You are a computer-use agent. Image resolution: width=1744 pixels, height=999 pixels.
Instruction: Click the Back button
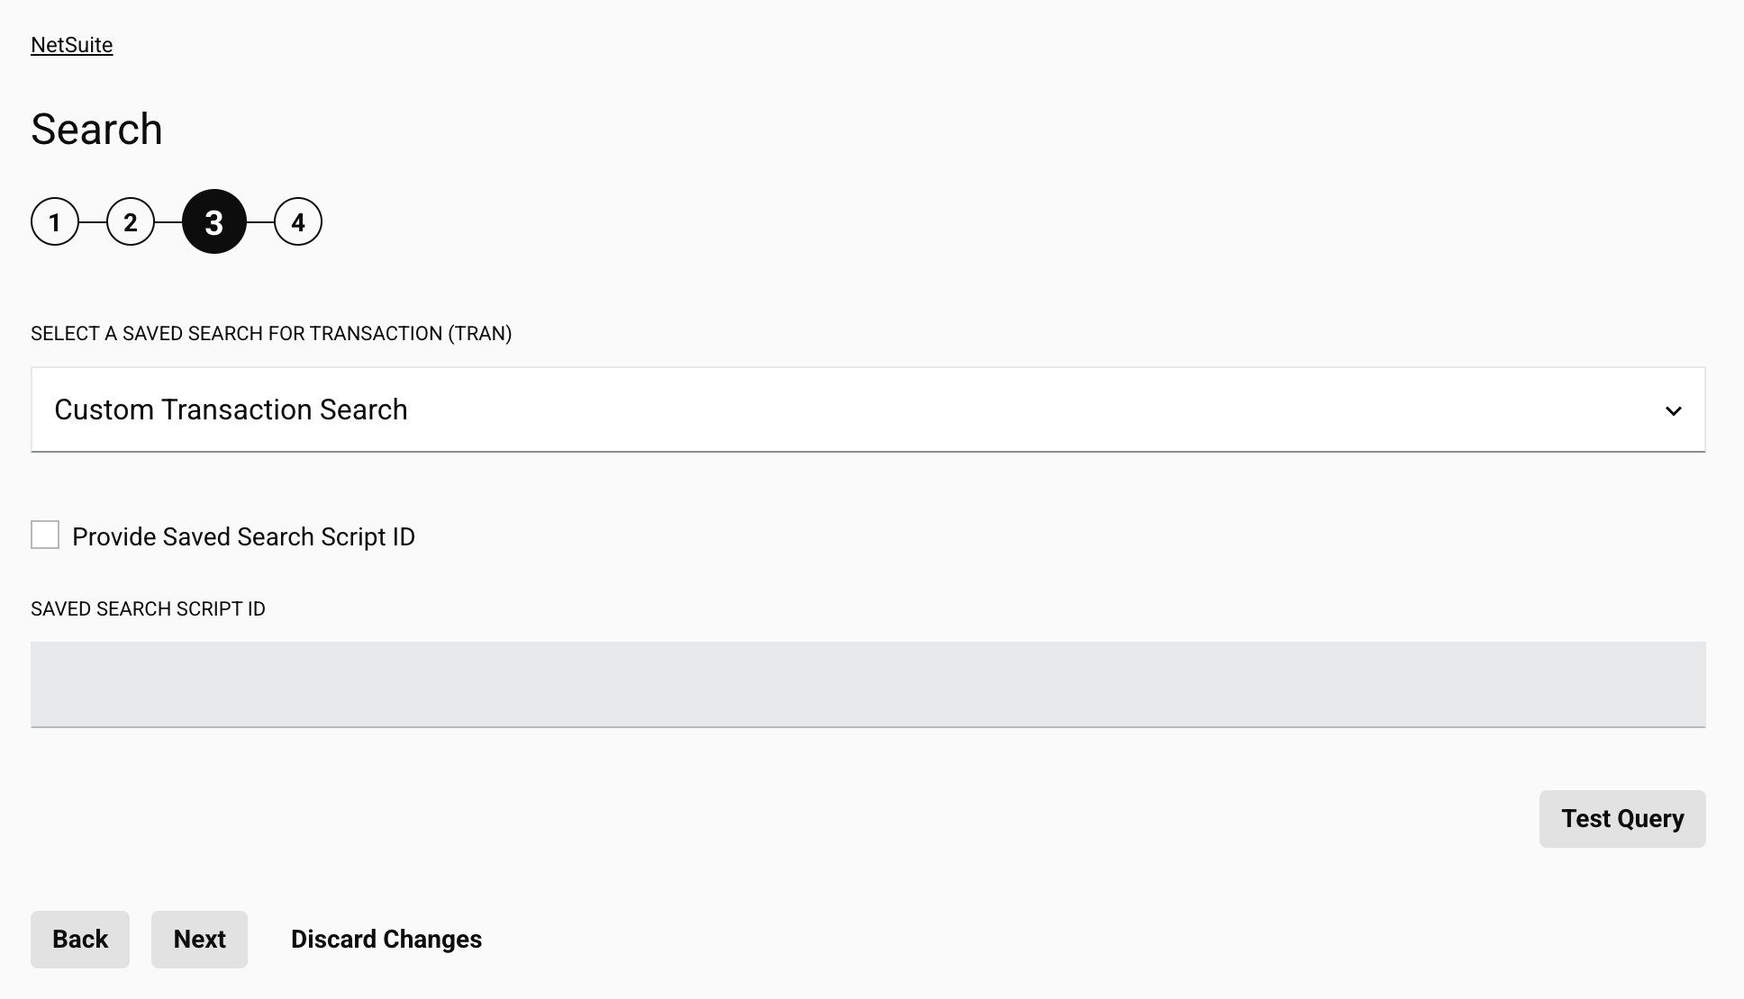coord(80,939)
